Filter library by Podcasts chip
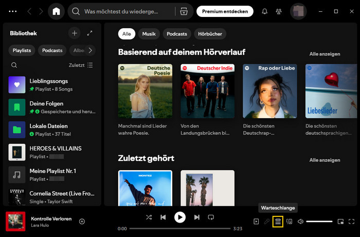Screen dimensions: 360x237 tap(52, 50)
